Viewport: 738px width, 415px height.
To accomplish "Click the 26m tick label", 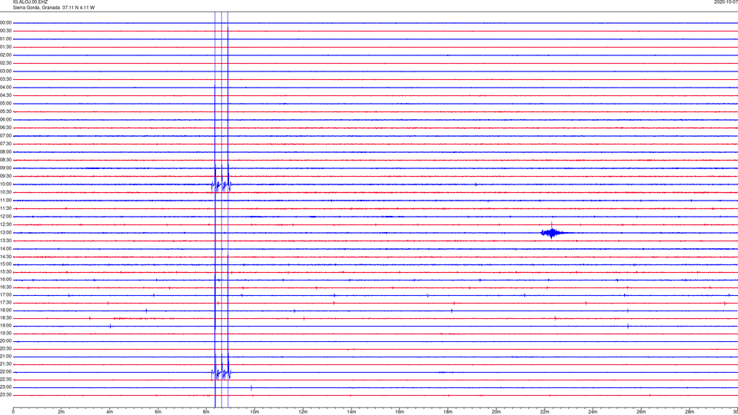I will (x=641, y=412).
